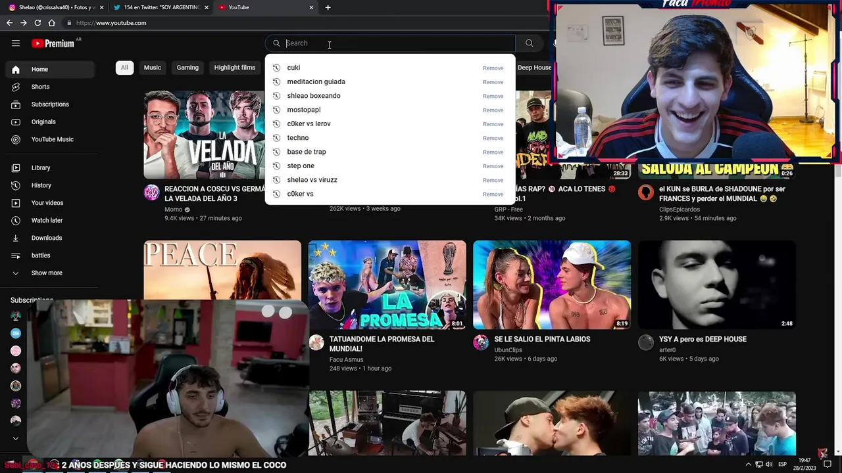This screenshot has height=473, width=842.
Task: Open the ClipsEpicardos channel link
Action: [x=680, y=210]
